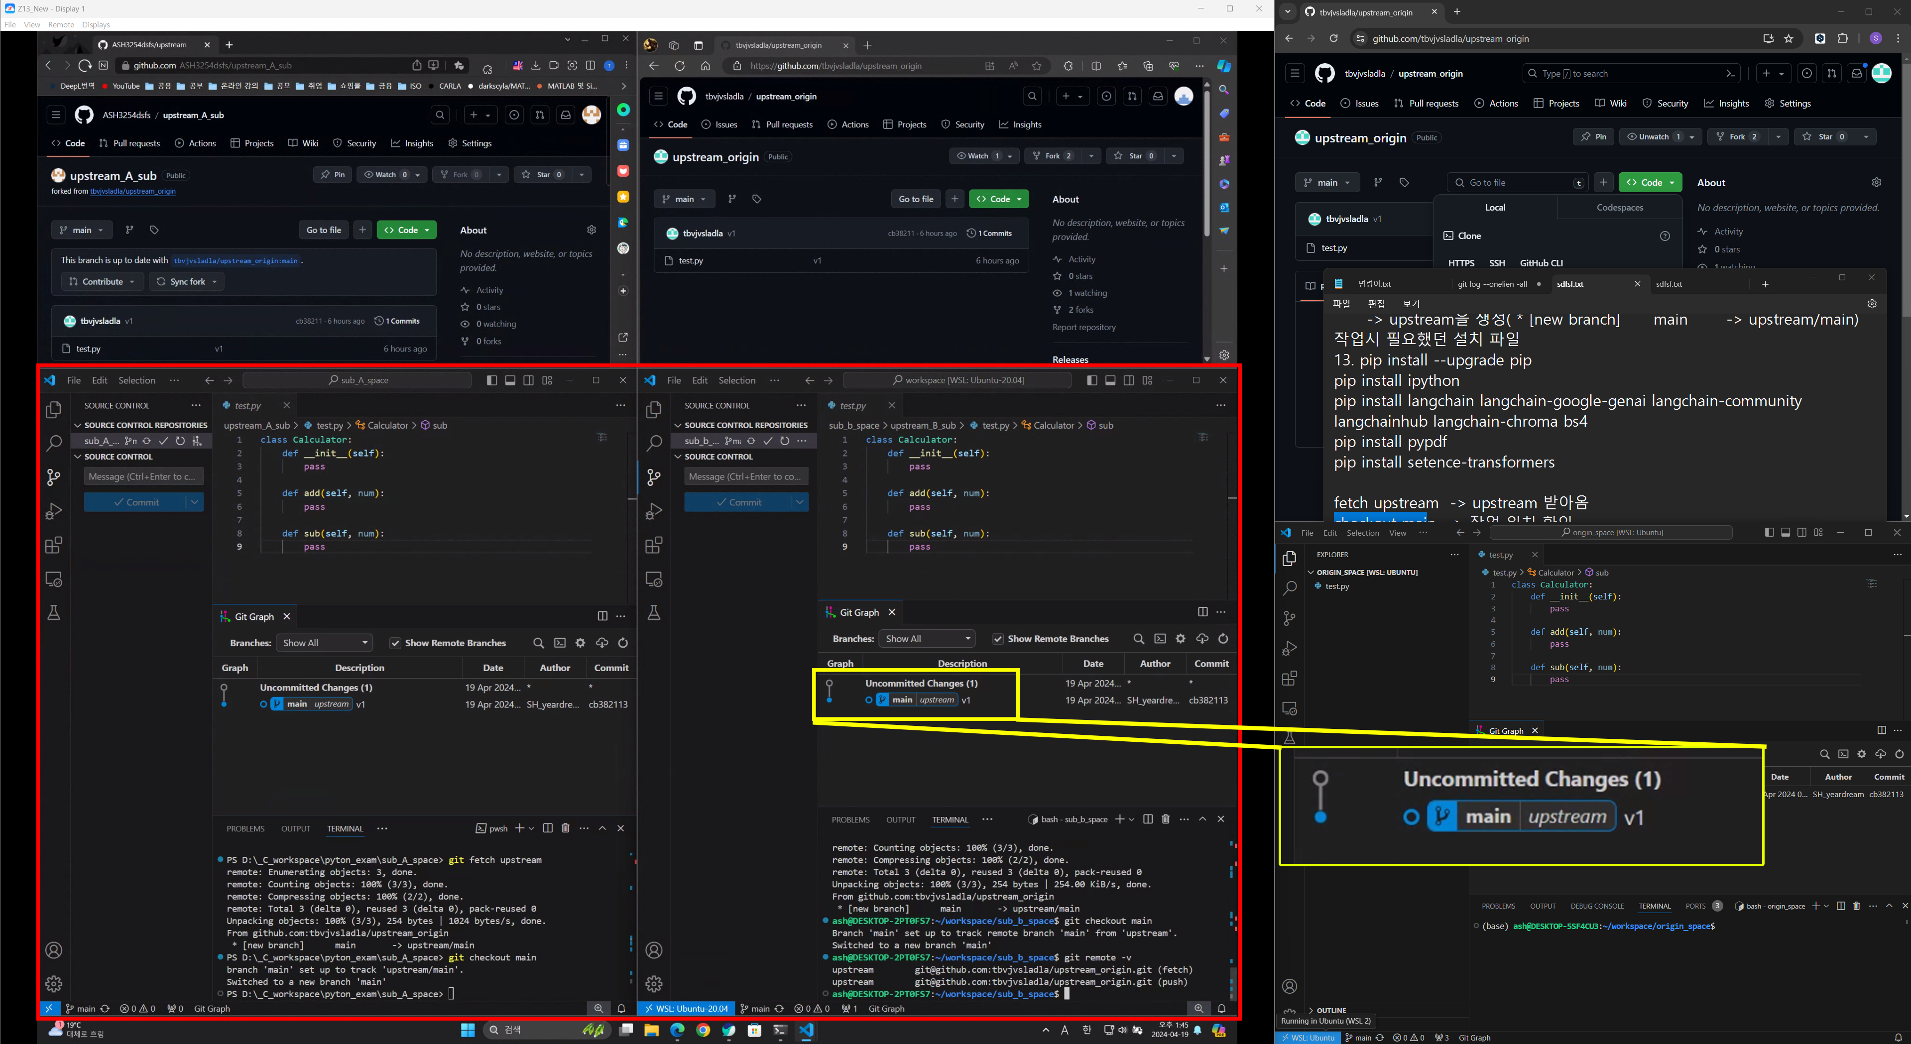The width and height of the screenshot is (1911, 1044).
Task: Open Commit options arrow in sub_A_space VS Code
Action: click(194, 502)
